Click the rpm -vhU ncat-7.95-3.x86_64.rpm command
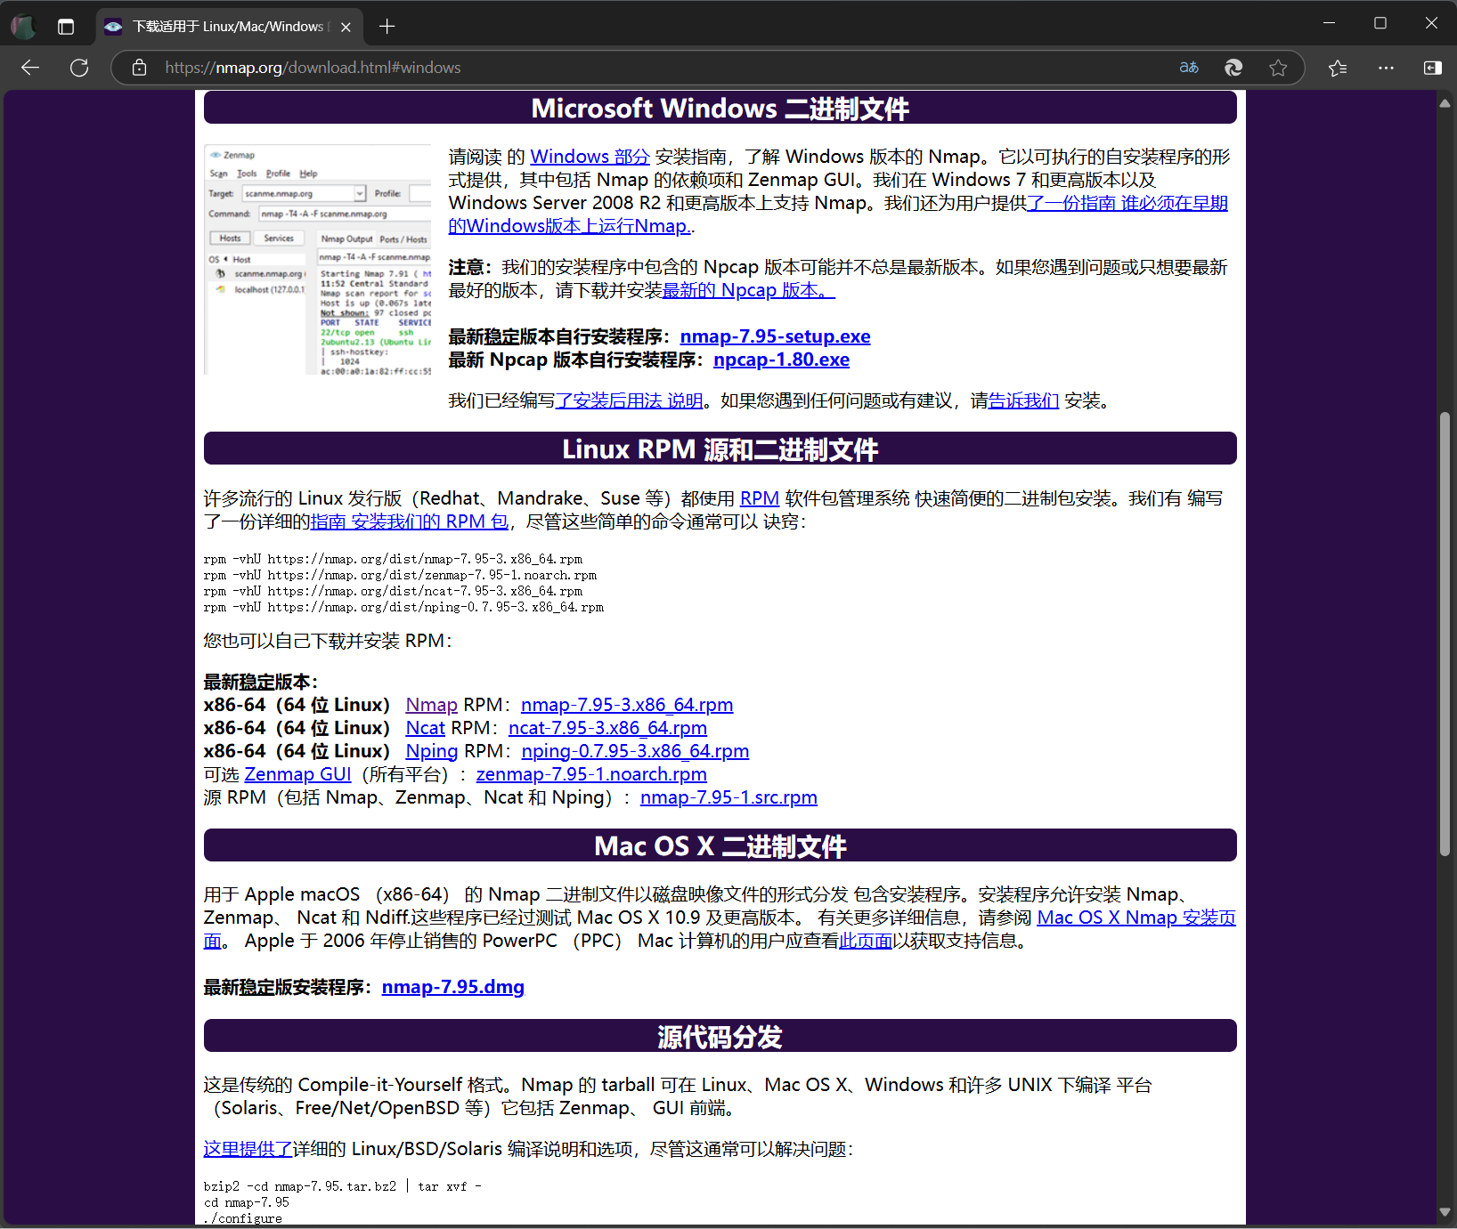The image size is (1457, 1229). 393,591
